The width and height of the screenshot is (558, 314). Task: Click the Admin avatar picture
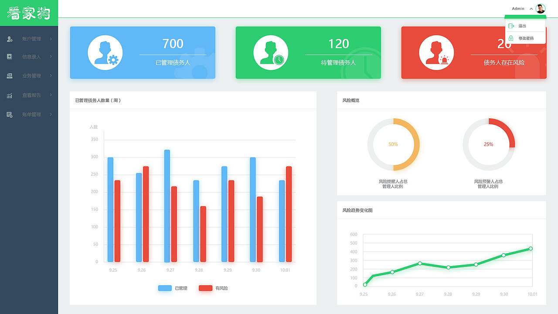click(541, 9)
